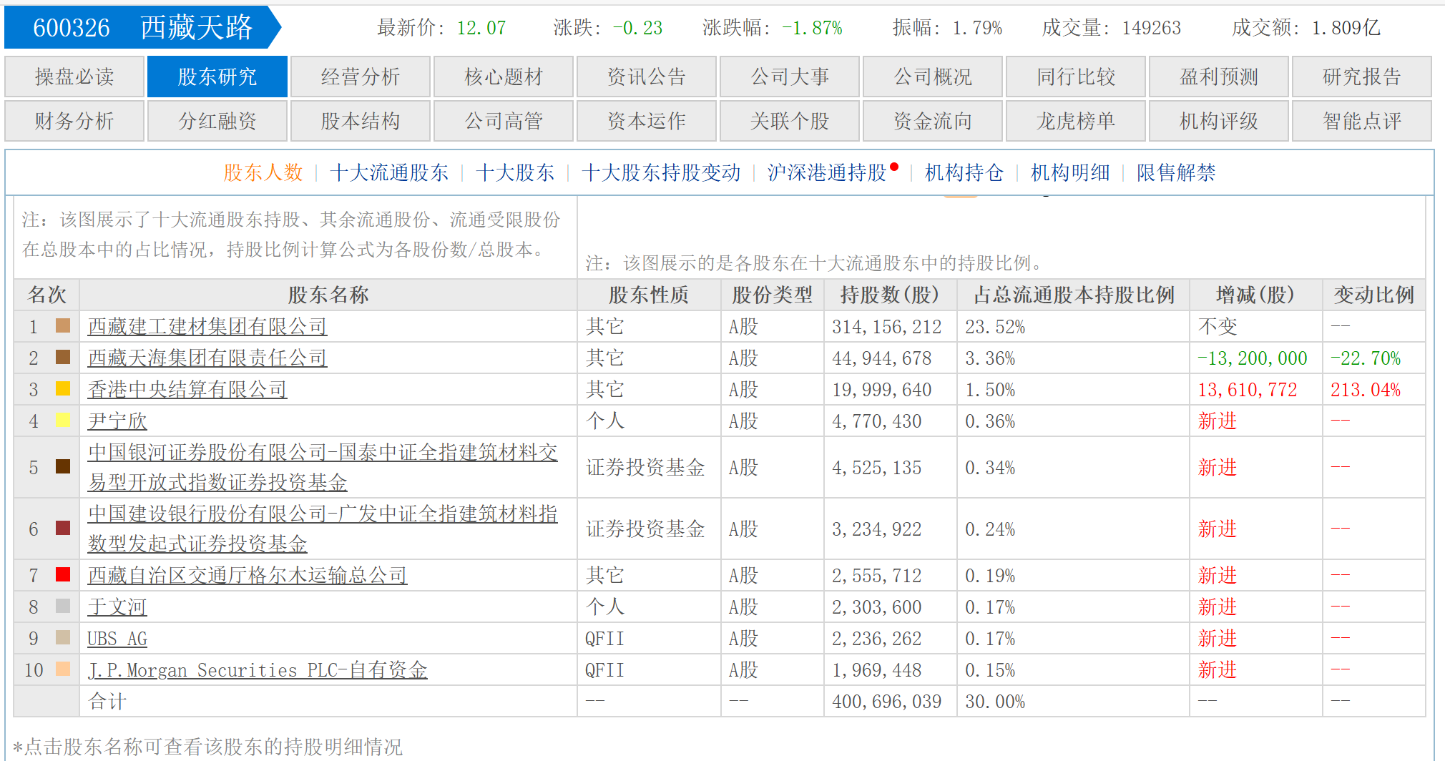Open 限售解禁 section
Screen dimensions: 1445x761
[x=1176, y=172]
